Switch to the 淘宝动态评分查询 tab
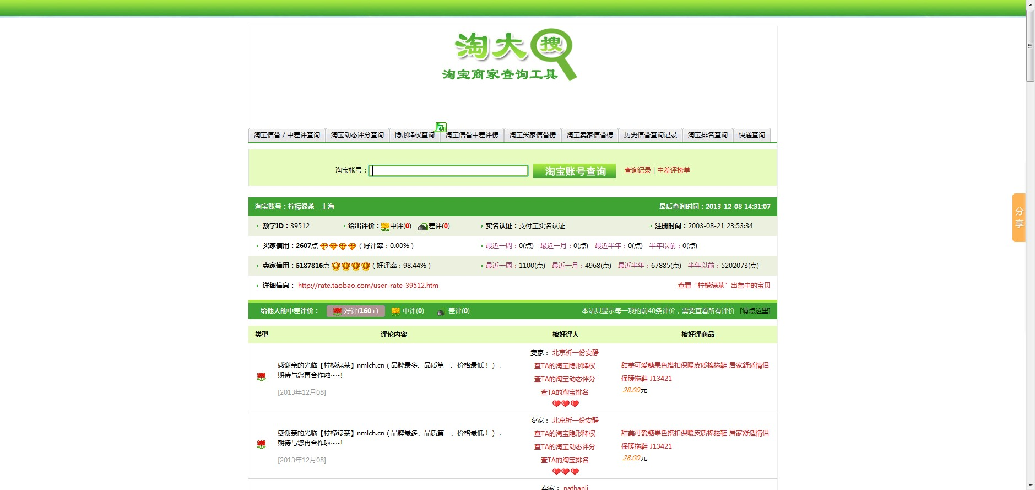This screenshot has width=1035, height=490. click(x=357, y=135)
